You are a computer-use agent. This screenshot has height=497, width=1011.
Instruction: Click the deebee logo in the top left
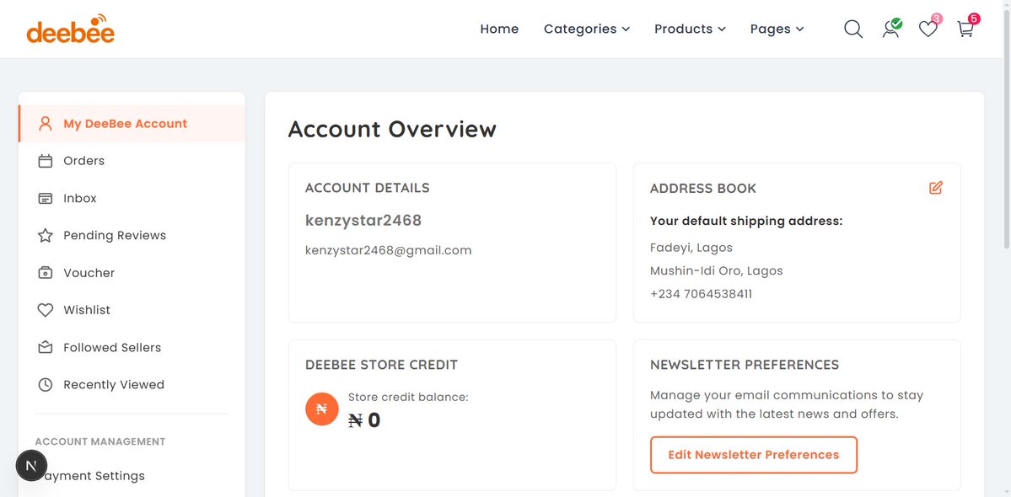point(70,28)
